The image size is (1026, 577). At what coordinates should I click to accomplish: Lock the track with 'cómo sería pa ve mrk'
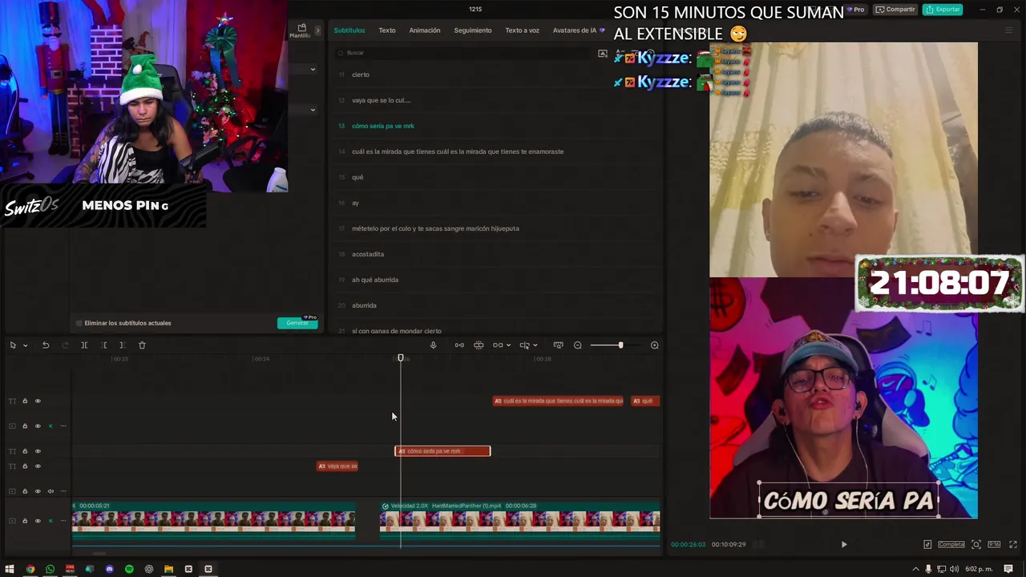[25, 451]
